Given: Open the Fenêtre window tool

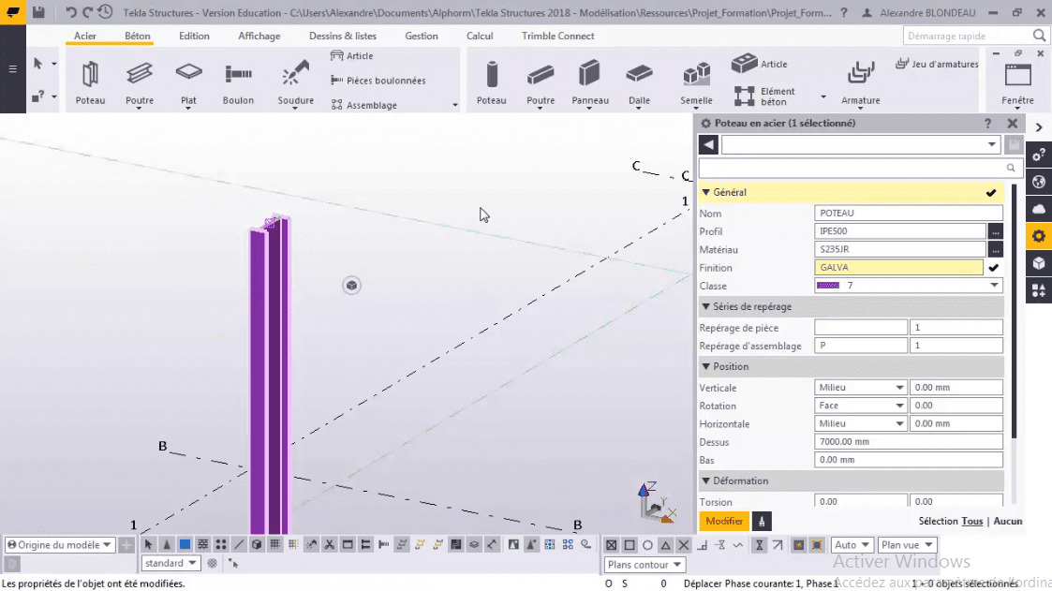Looking at the screenshot, I should click(x=1017, y=84).
